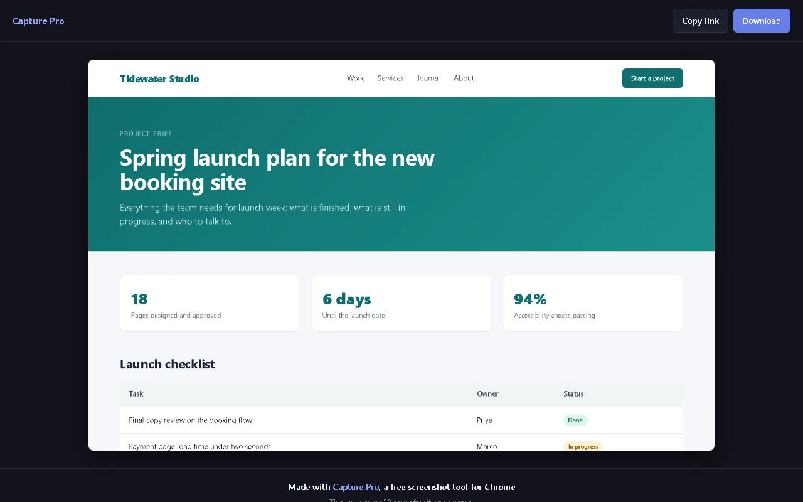
Task: Click the Task column header
Action: [x=136, y=394]
